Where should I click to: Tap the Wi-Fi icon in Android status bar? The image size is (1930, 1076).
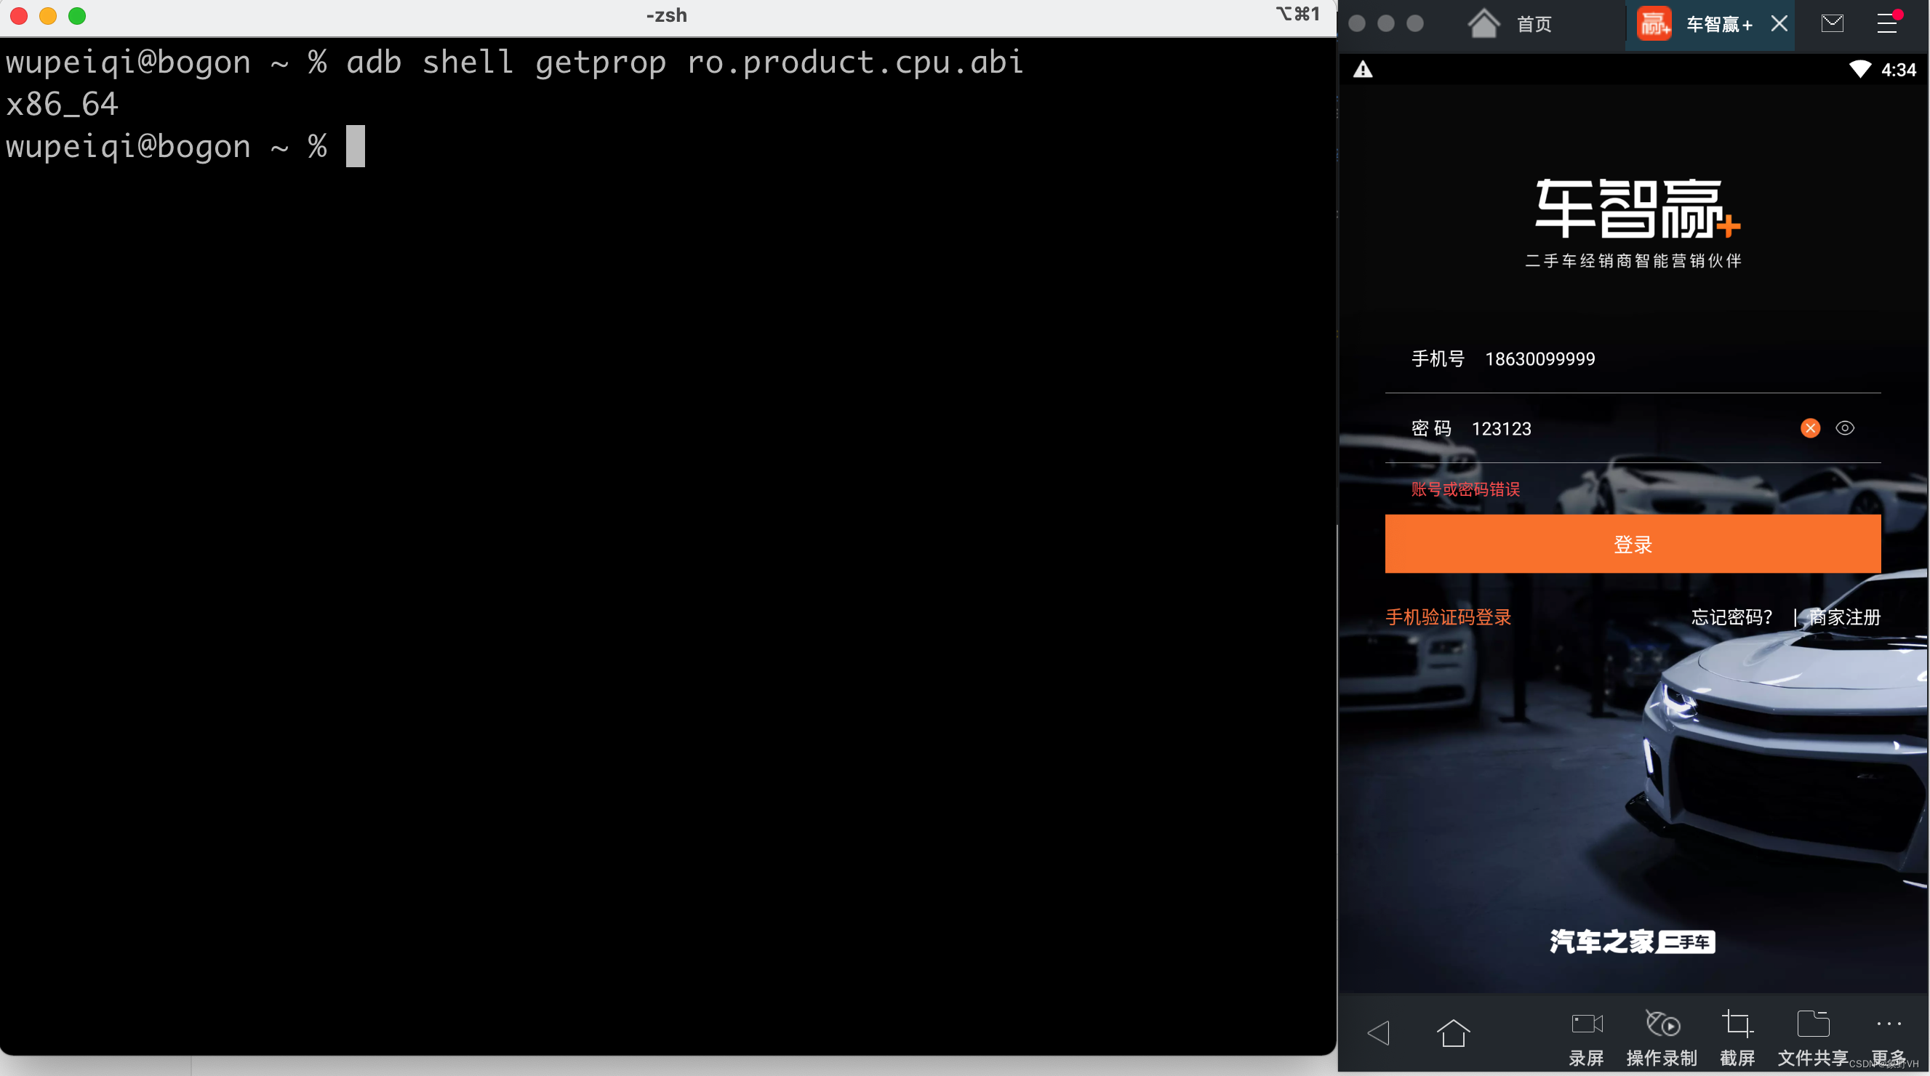(x=1859, y=70)
